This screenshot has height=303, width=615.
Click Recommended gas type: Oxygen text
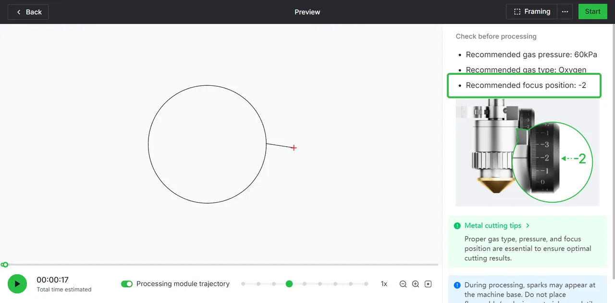coord(526,70)
